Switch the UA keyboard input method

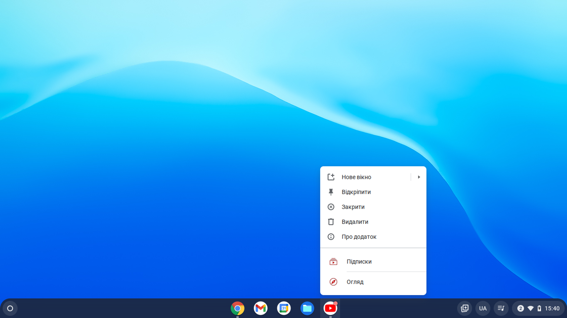click(483, 308)
